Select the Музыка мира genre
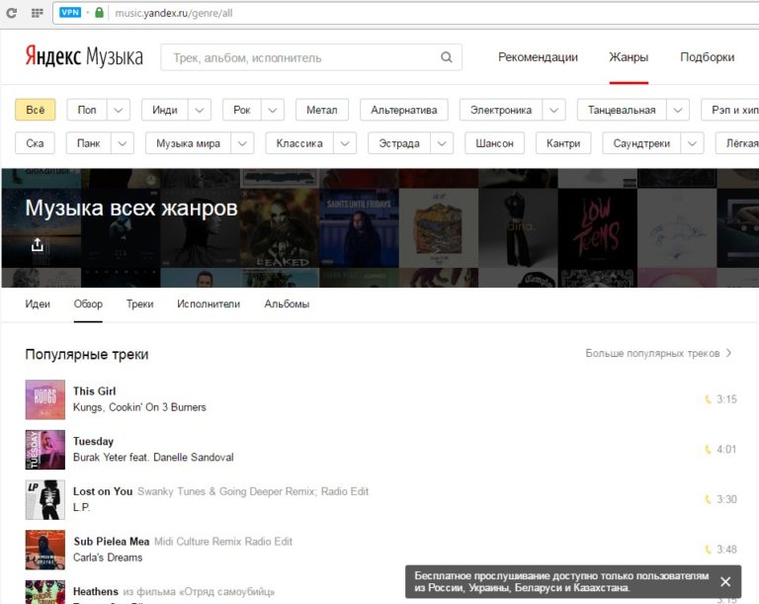 [189, 143]
